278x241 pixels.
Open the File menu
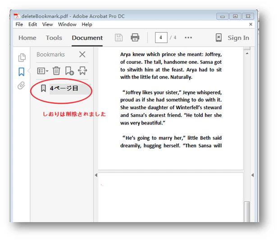(19, 24)
